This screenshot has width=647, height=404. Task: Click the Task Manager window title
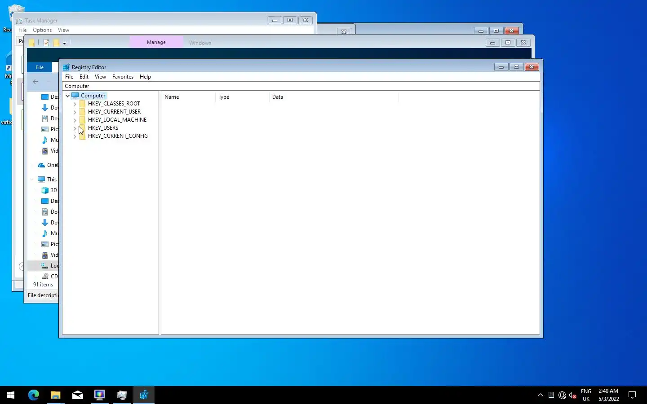click(x=41, y=21)
